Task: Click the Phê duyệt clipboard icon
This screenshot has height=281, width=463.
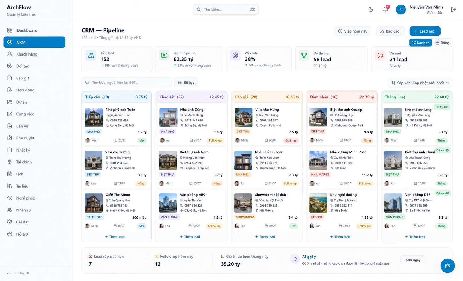Action: [x=10, y=138]
